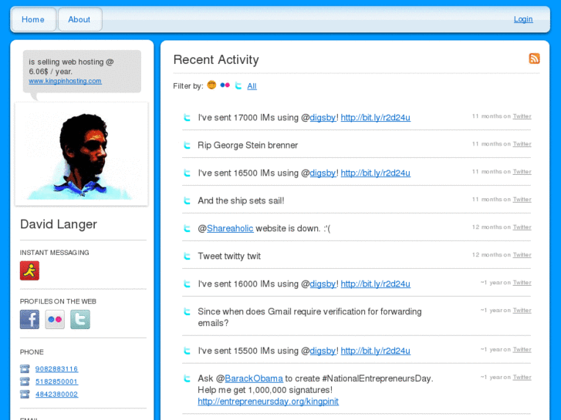Open the About tab

79,19
